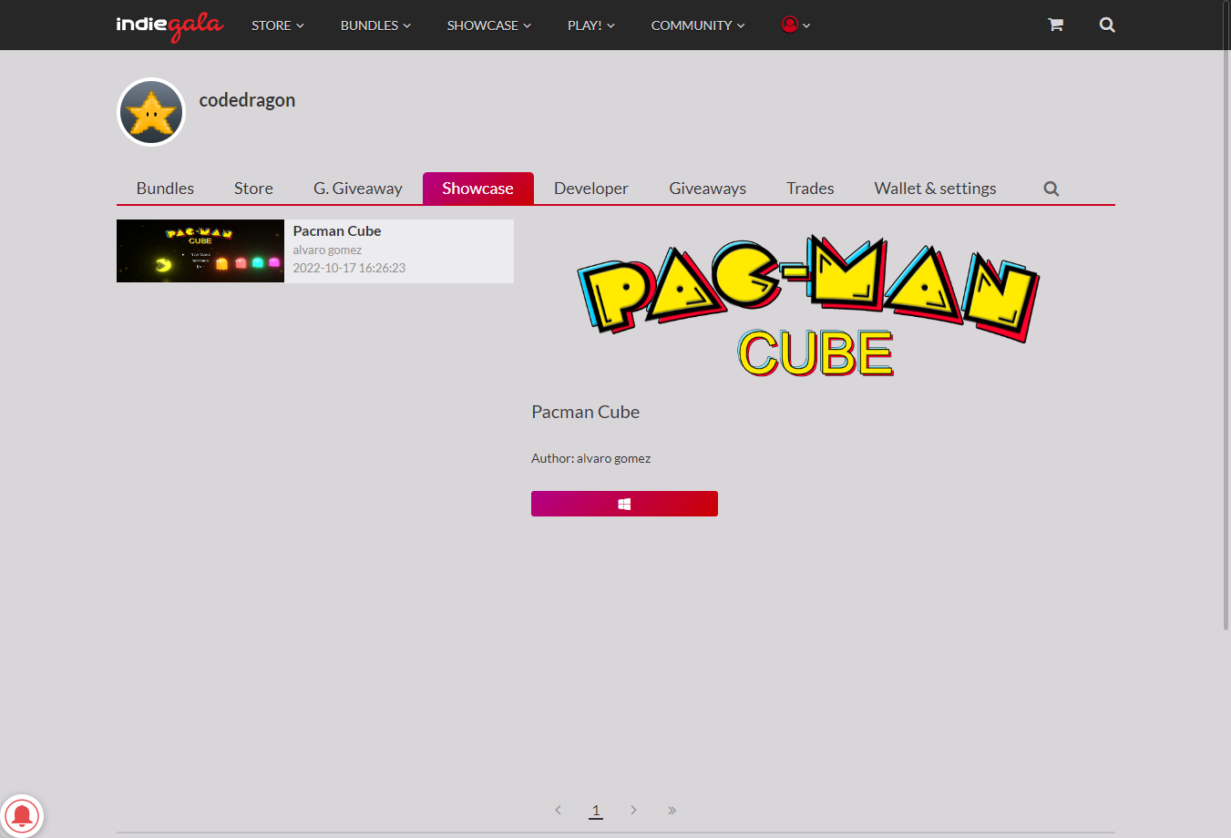Switch to the Developer tab
Image resolution: width=1231 pixels, height=838 pixels.
point(591,189)
